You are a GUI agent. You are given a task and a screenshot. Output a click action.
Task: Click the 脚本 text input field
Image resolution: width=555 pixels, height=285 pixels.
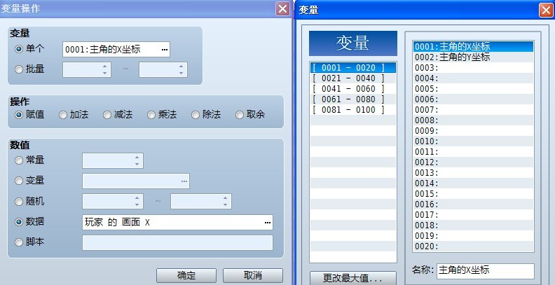(x=178, y=242)
